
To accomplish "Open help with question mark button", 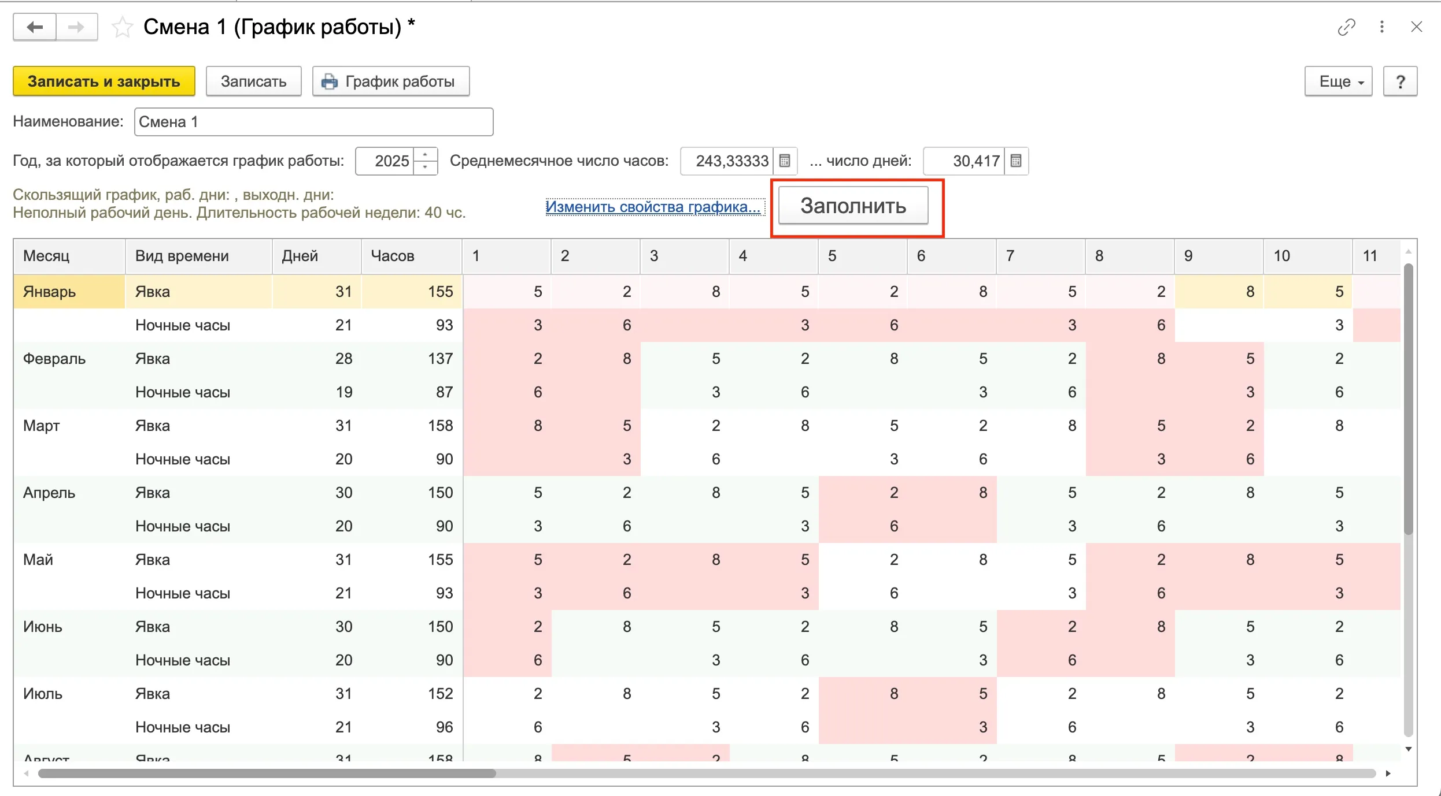I will tap(1400, 81).
